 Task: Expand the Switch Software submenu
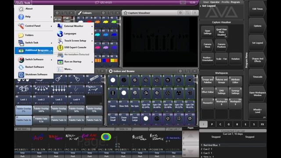tap(34, 59)
